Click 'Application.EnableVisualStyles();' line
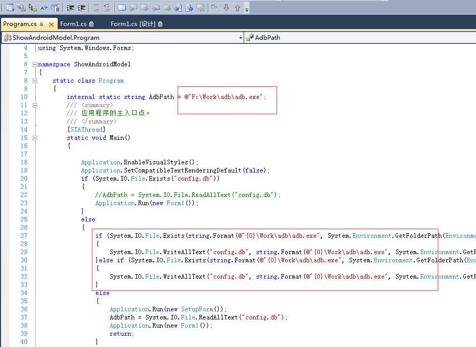Viewport: 476px width, 347px height. (x=140, y=162)
